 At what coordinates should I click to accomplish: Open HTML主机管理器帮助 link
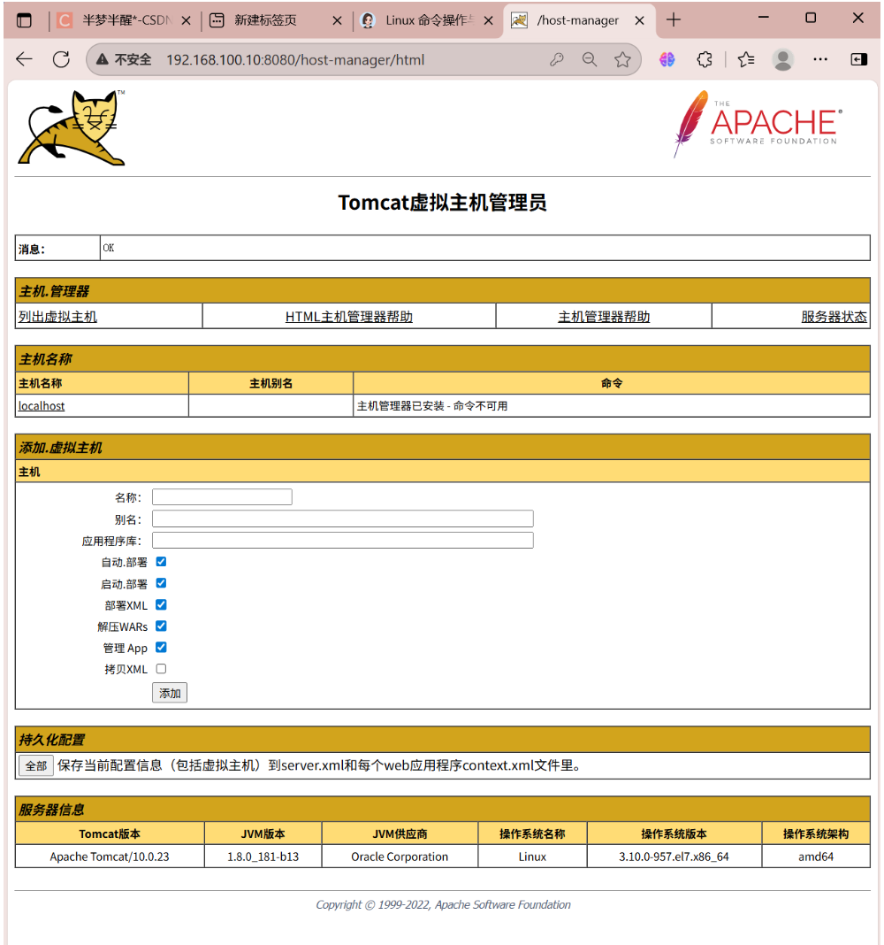pyautogui.click(x=349, y=317)
